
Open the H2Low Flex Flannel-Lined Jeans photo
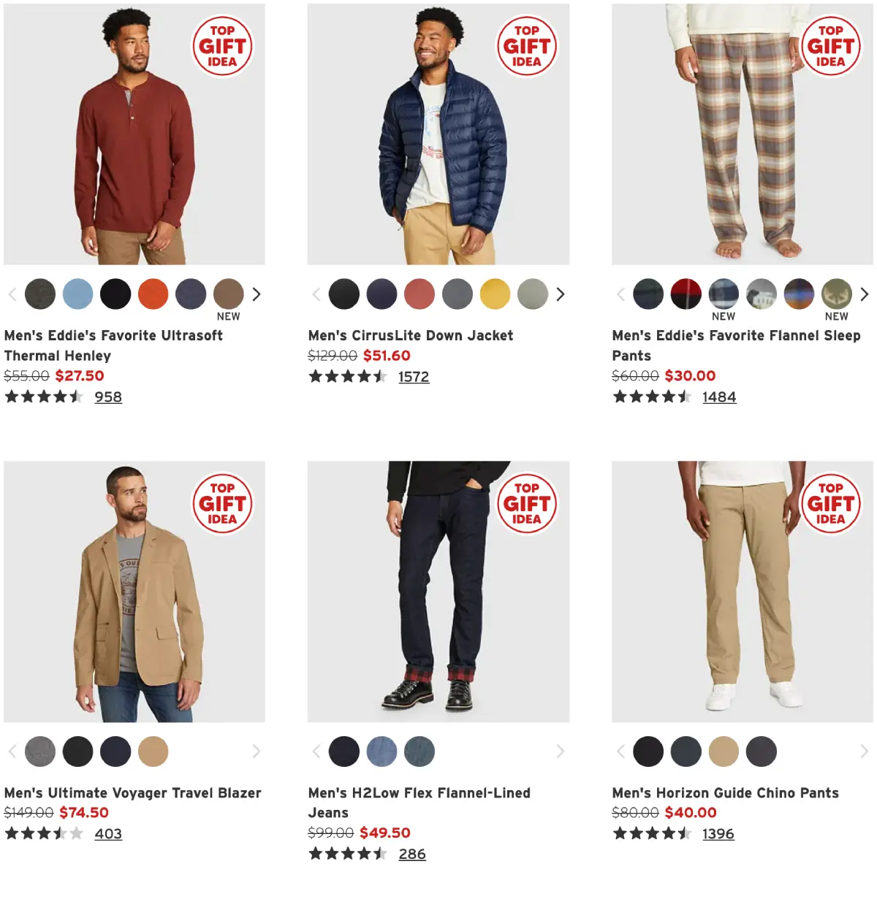click(x=438, y=592)
